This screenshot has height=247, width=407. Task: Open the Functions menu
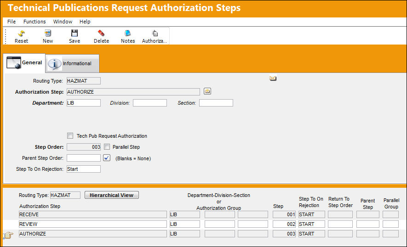click(x=34, y=22)
